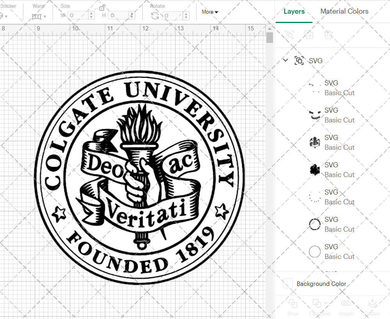Click the Duplicate layer icon
This screenshot has width=390, height=319.
(309, 35)
